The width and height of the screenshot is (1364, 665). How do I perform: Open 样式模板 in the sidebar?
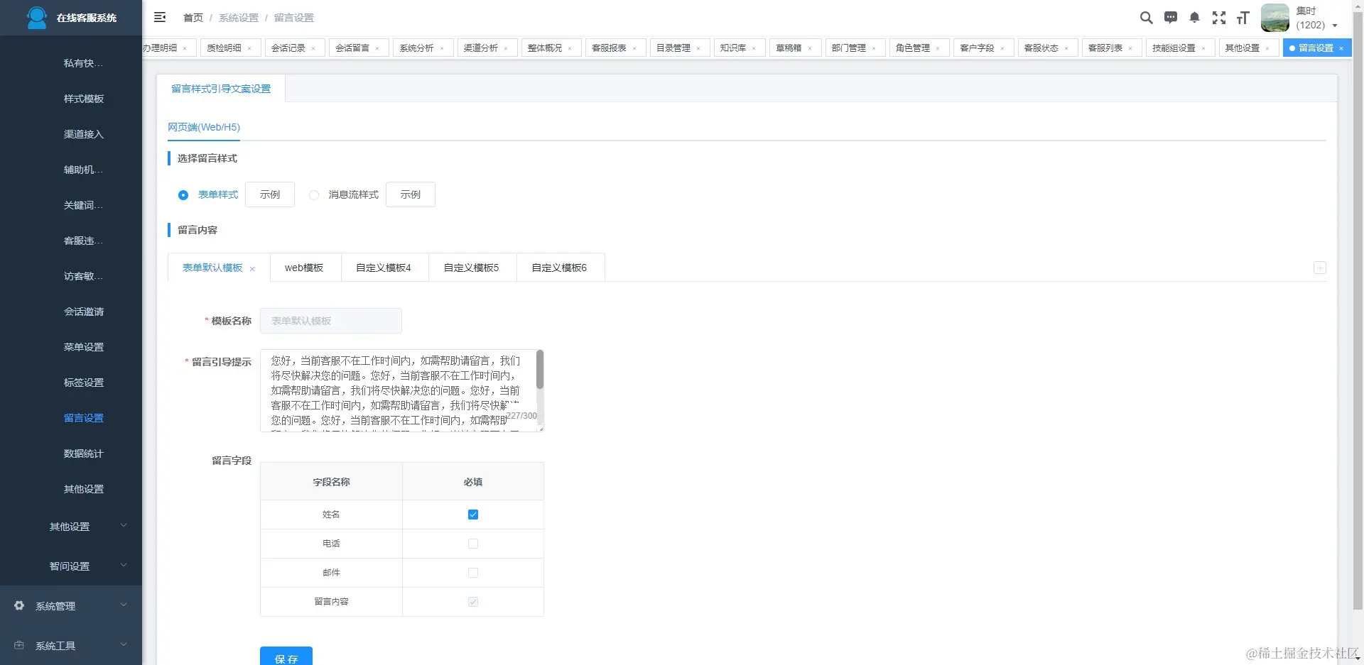click(84, 99)
